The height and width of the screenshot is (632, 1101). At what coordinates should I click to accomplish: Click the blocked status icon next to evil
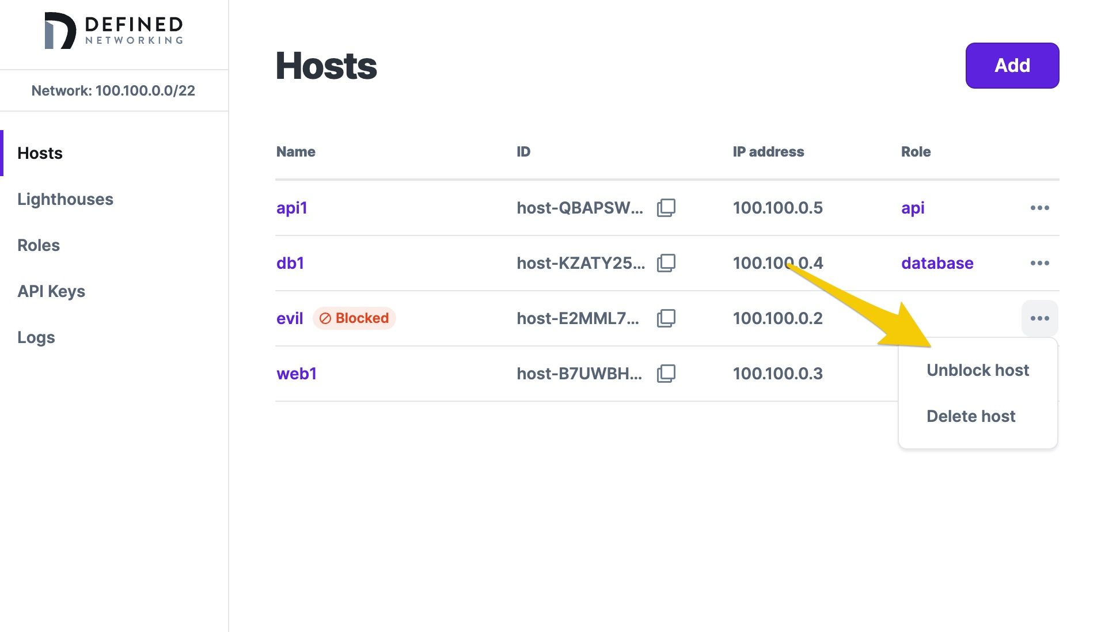[x=326, y=318]
